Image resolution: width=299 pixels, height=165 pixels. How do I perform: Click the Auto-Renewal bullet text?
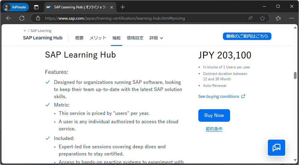[x=215, y=86]
